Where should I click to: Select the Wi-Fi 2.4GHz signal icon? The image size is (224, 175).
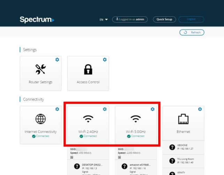click(88, 119)
